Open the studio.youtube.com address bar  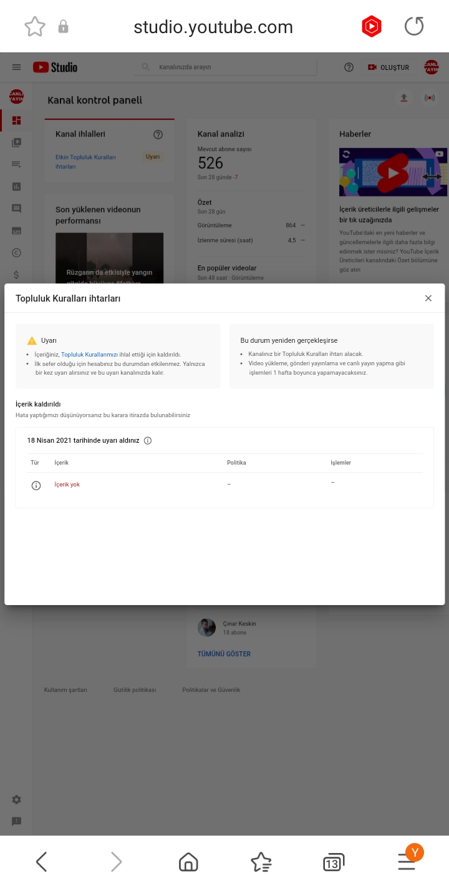point(213,27)
